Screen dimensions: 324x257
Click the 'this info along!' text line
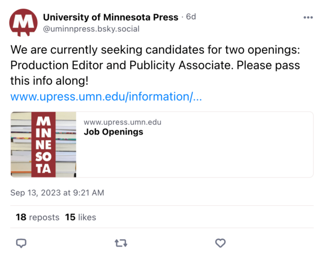[50, 81]
